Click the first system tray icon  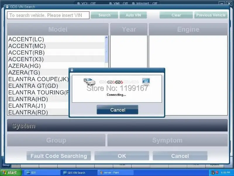pyautogui.click(x=213, y=172)
